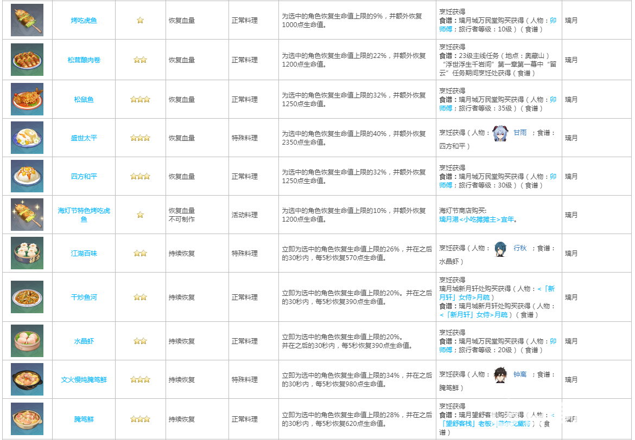This screenshot has height=440, width=635.
Task: Open the 四方和平 dish name link
Action: tap(84, 177)
